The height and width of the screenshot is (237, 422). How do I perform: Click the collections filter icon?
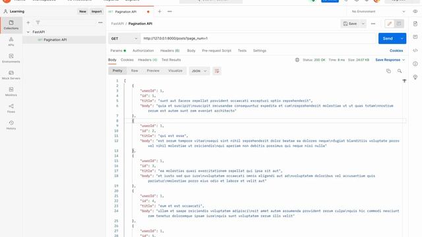click(x=38, y=22)
